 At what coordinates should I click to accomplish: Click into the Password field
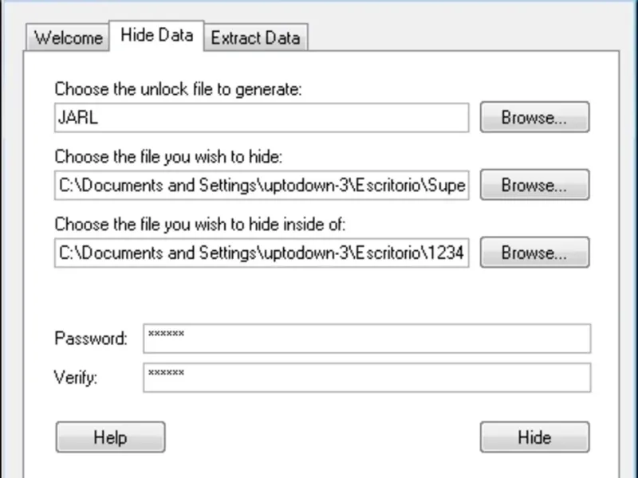click(367, 339)
